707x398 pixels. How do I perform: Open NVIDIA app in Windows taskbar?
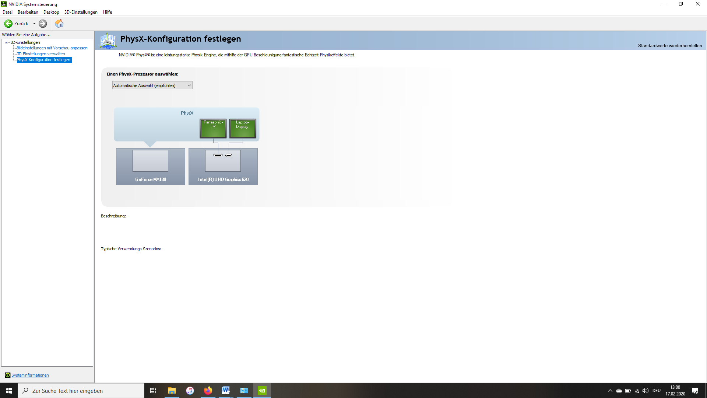262,391
